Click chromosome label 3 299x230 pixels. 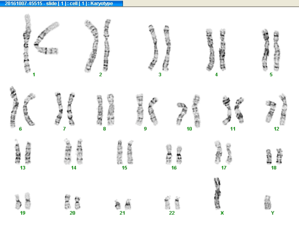click(x=160, y=75)
